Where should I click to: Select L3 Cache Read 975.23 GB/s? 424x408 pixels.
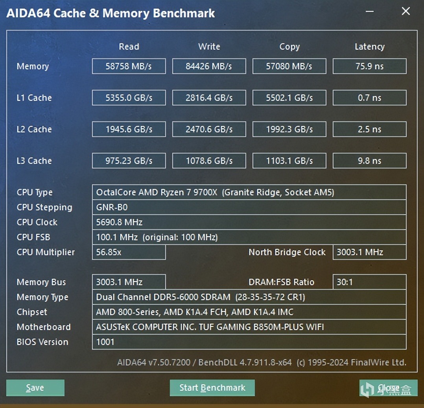(x=129, y=161)
